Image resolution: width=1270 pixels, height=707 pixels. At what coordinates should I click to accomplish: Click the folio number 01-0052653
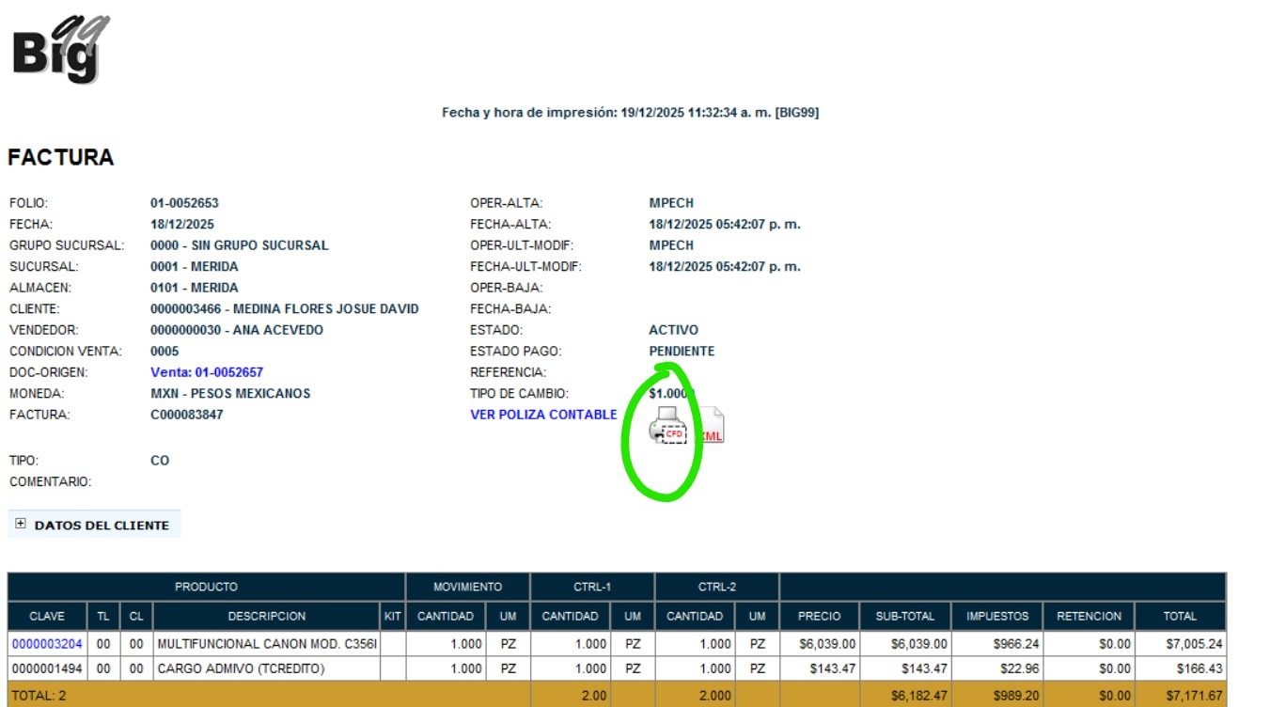coord(184,203)
